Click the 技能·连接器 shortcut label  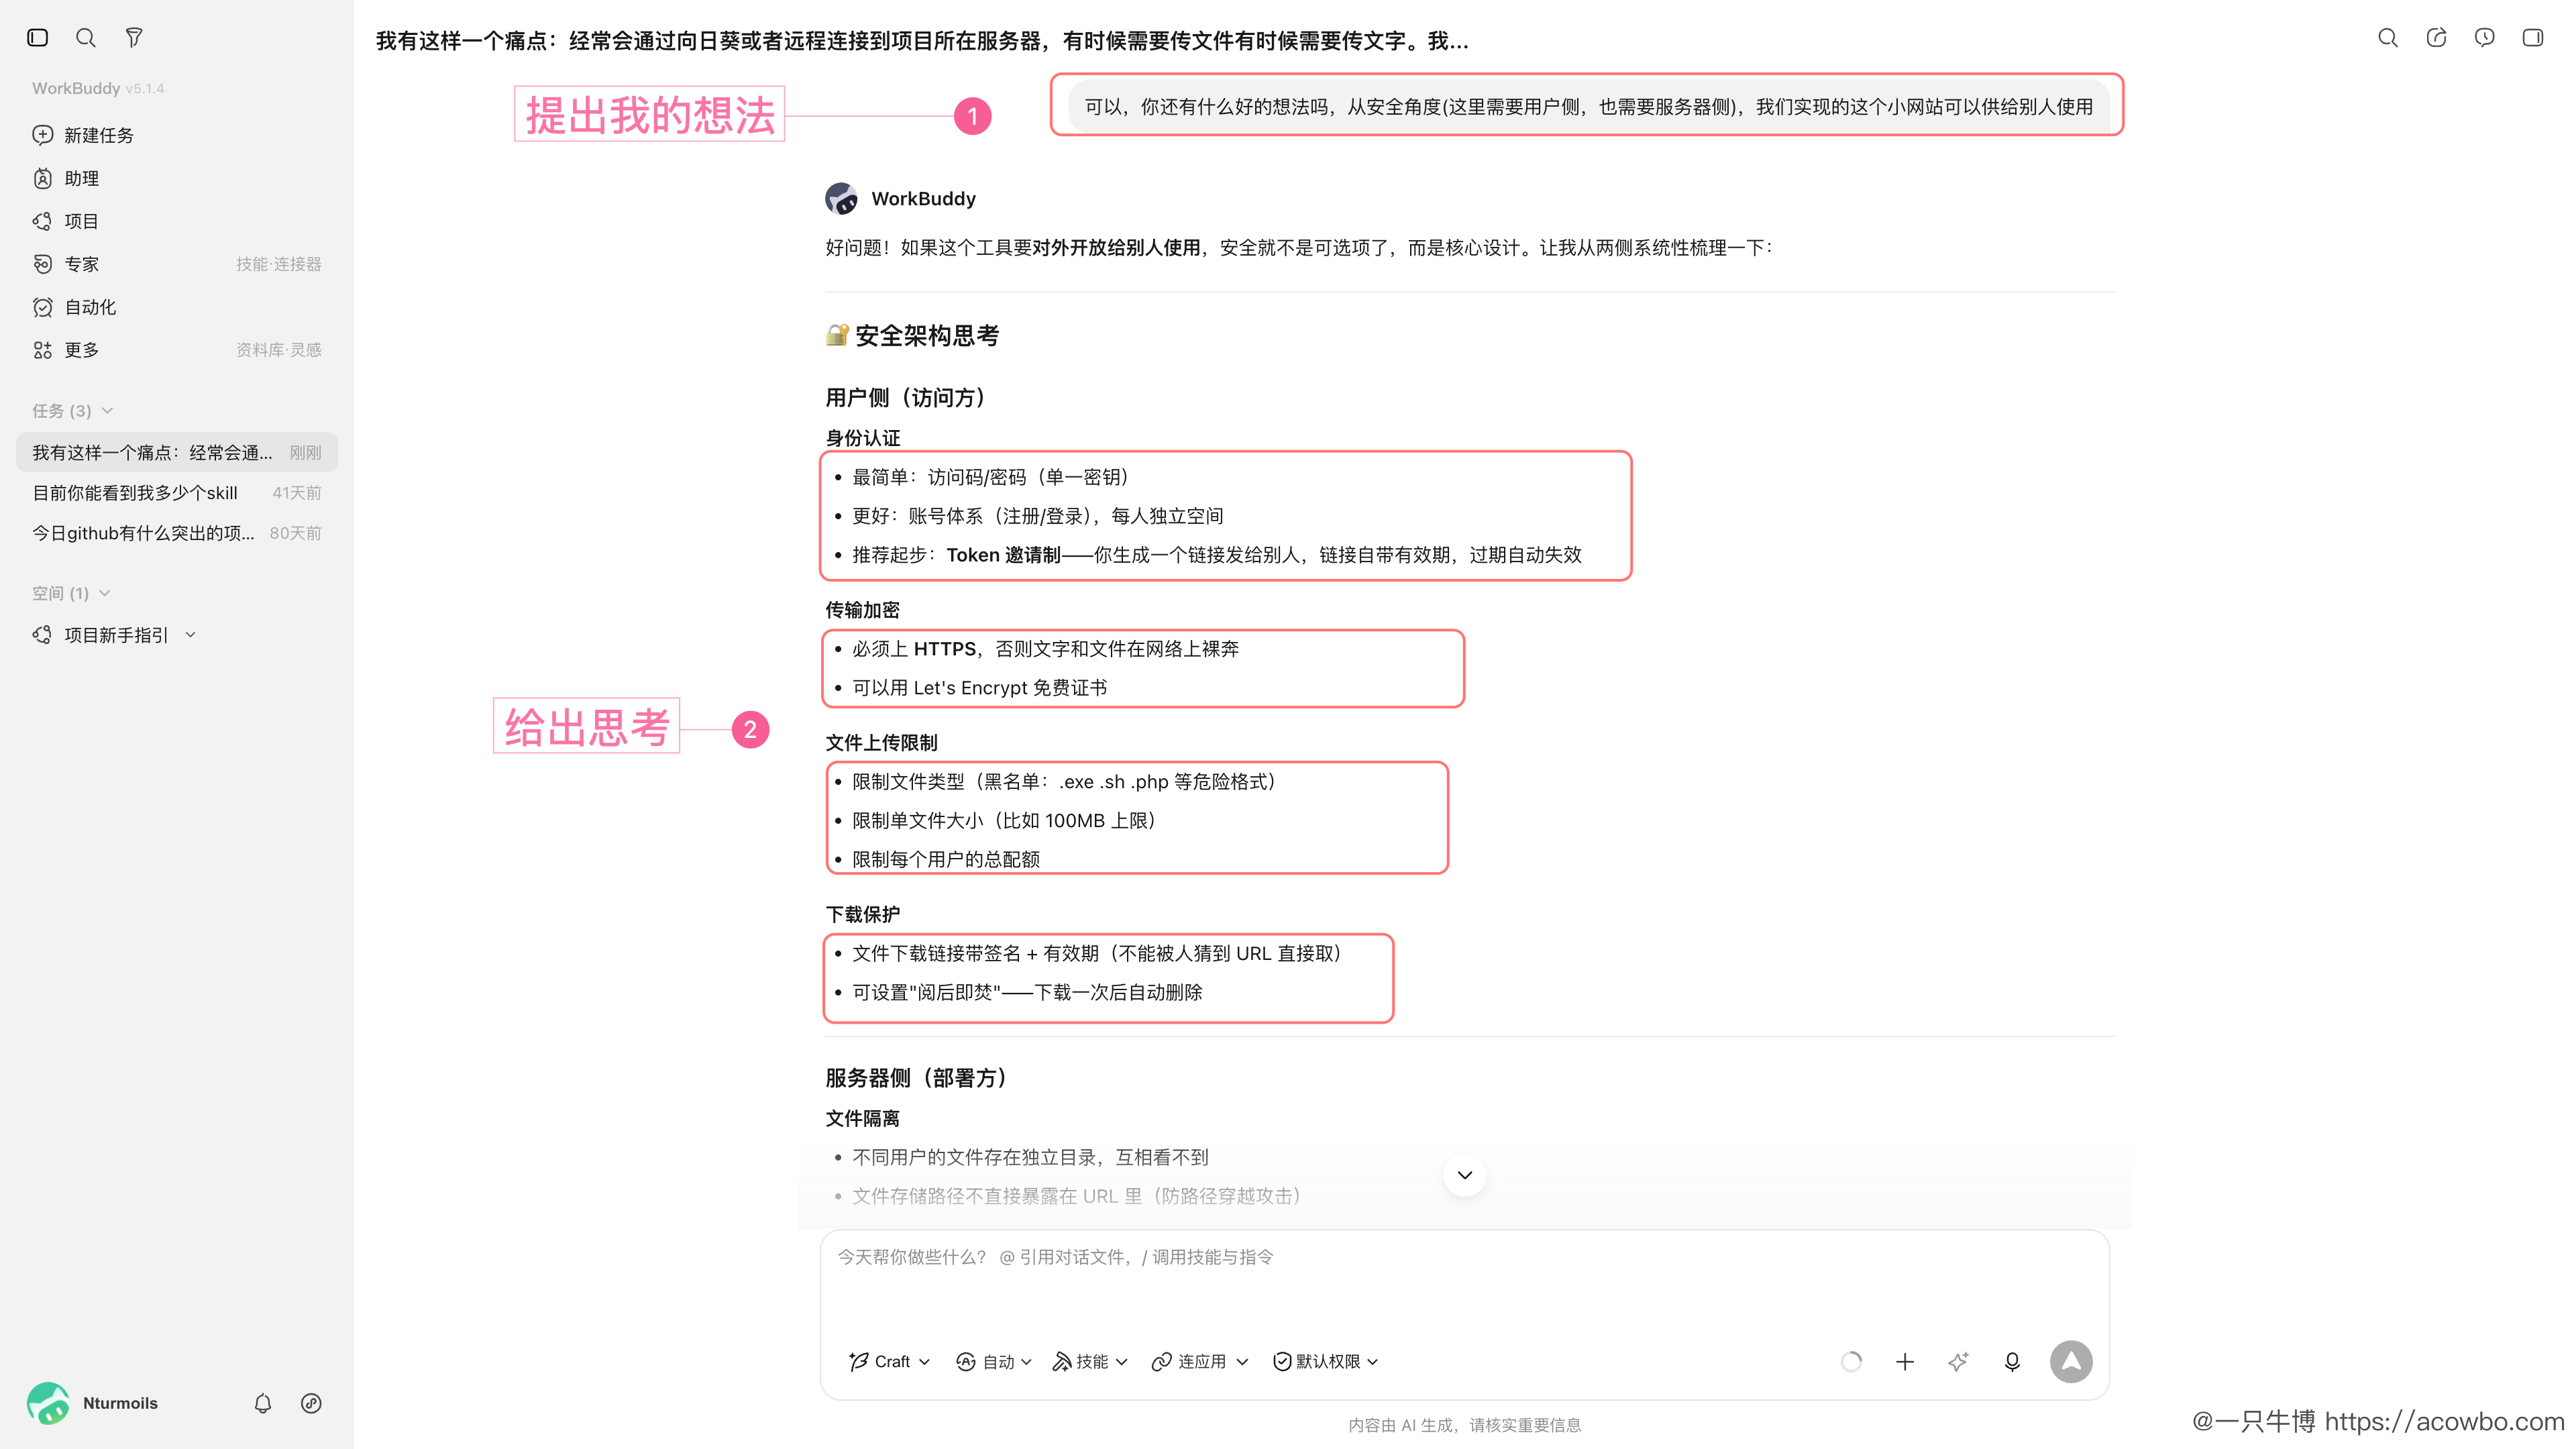(278, 264)
